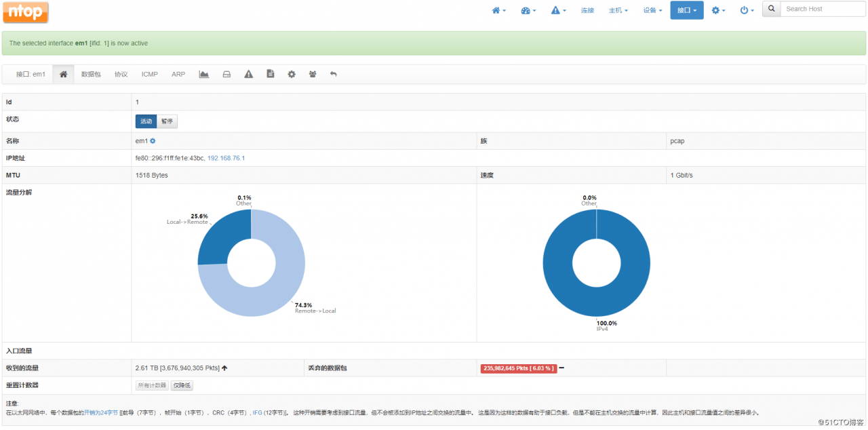This screenshot has width=868, height=430.
Task: Open the gear settings tab in interface bar
Action: [x=292, y=74]
